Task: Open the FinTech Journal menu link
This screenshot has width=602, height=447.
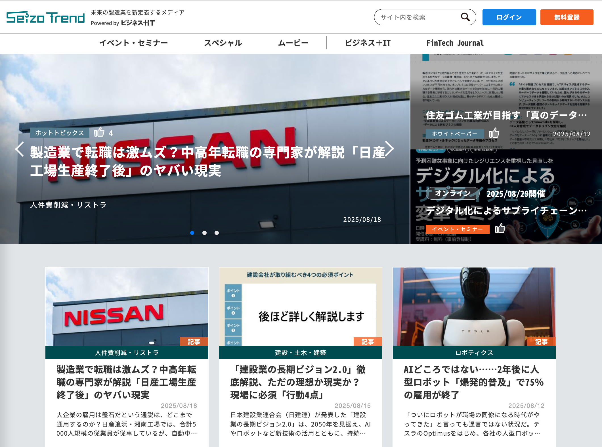Action: (455, 43)
